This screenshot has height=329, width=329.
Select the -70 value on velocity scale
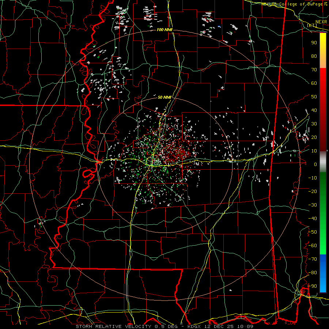pos(313,259)
